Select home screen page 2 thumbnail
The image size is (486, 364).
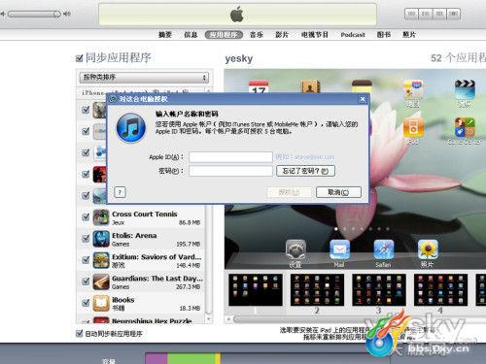point(317,290)
